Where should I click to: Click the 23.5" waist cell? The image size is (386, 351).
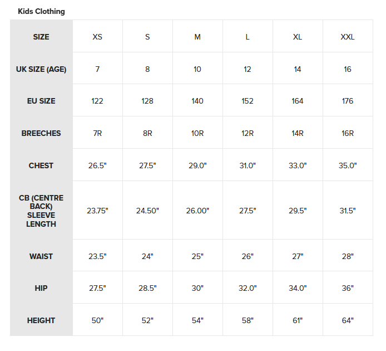pyautogui.click(x=97, y=256)
